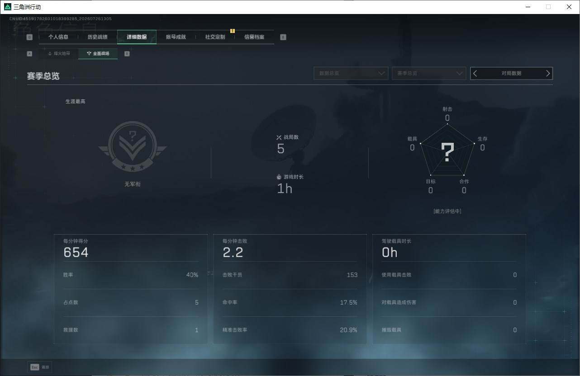Click the A key hint beside 烽火地带
This screenshot has width=580, height=376.
(x=29, y=53)
